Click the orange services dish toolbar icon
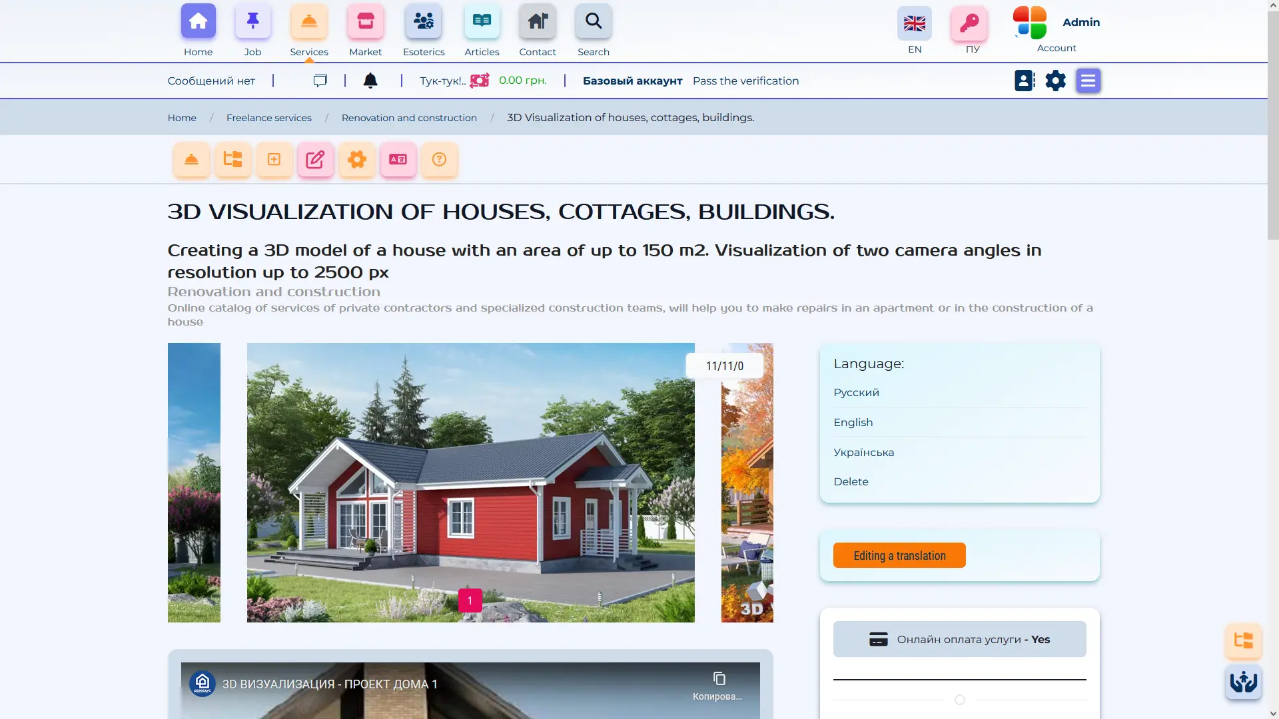1279x719 pixels. coord(191,160)
